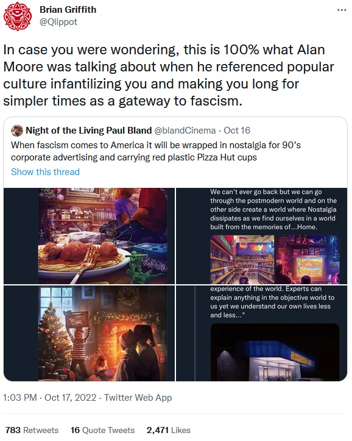Open the Christmas fireplace image
352x441 pixels.
[x=90, y=333]
